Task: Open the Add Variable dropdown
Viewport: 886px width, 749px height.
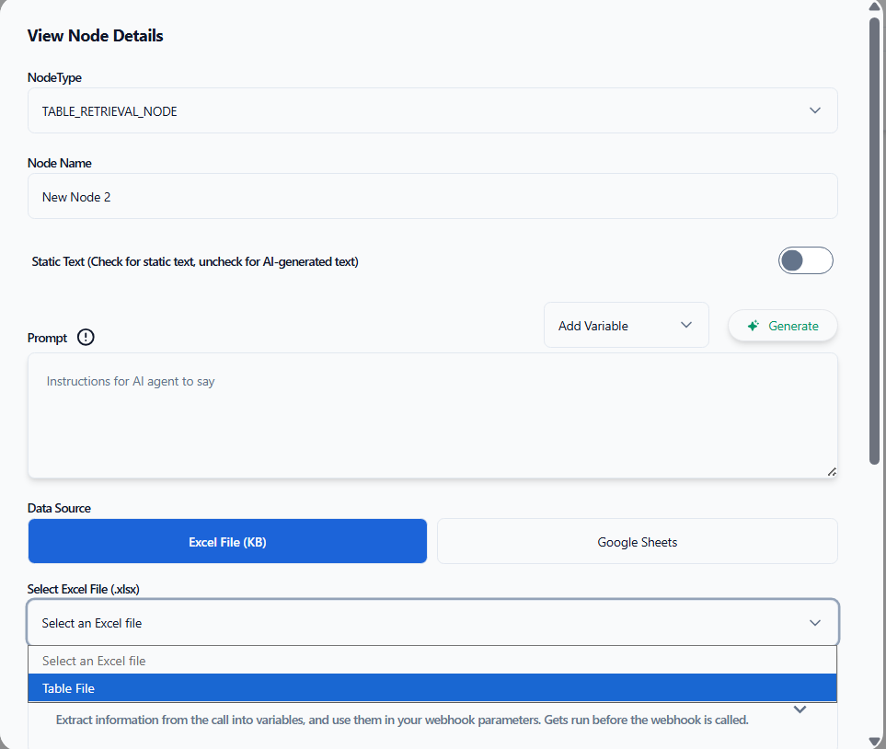Action: coord(626,325)
